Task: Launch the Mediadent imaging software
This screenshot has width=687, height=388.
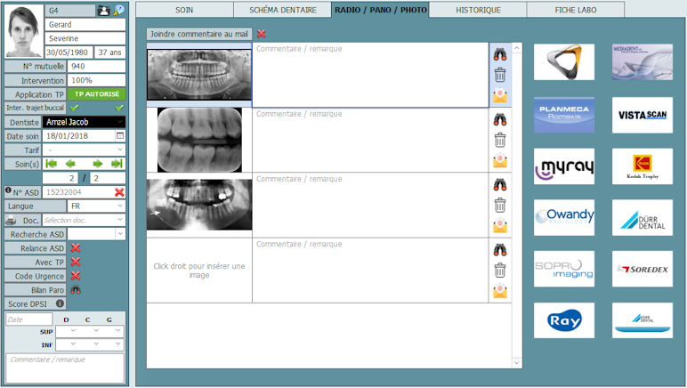Action: [x=643, y=61]
